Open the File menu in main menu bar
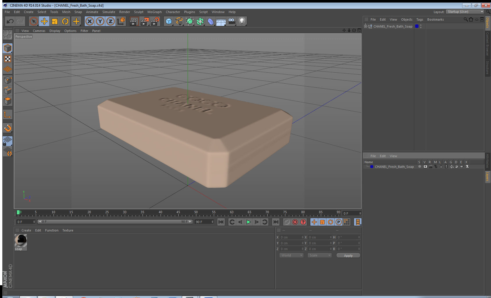Viewport: 491px width, 298px height. pos(7,12)
